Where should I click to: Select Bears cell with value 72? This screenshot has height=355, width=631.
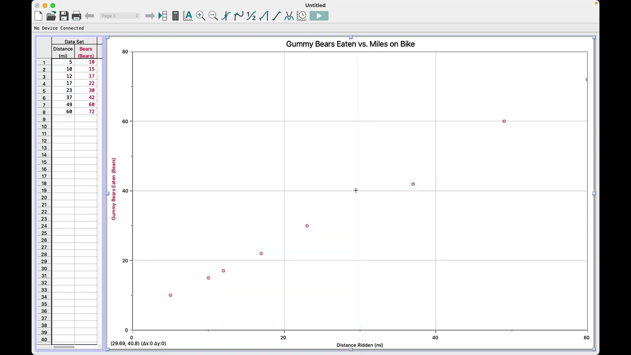point(86,112)
